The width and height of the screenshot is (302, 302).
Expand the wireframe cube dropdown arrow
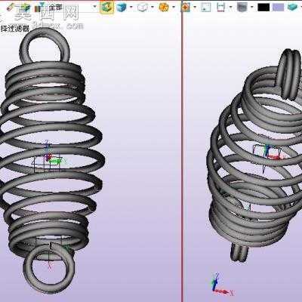click(x=153, y=7)
